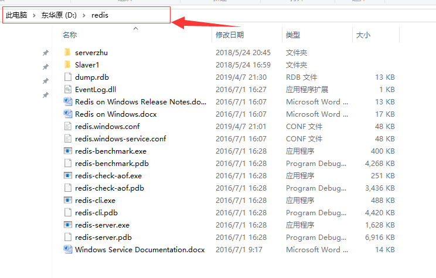This screenshot has height=278, width=436.
Task: Click the redis breadcrumb in address bar
Action: click(x=100, y=15)
